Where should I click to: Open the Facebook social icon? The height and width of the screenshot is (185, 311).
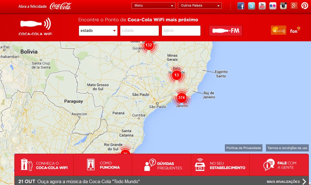pyautogui.click(x=241, y=6)
